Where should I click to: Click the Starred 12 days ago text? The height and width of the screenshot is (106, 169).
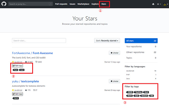(x=112, y=62)
